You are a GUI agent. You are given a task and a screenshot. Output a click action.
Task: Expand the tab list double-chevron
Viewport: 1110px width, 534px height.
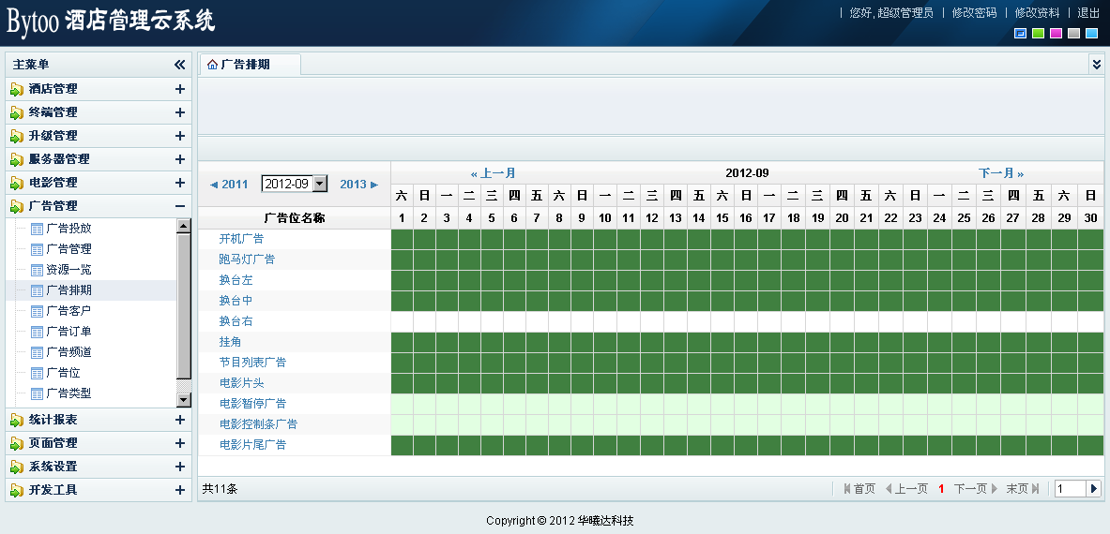pos(1096,64)
